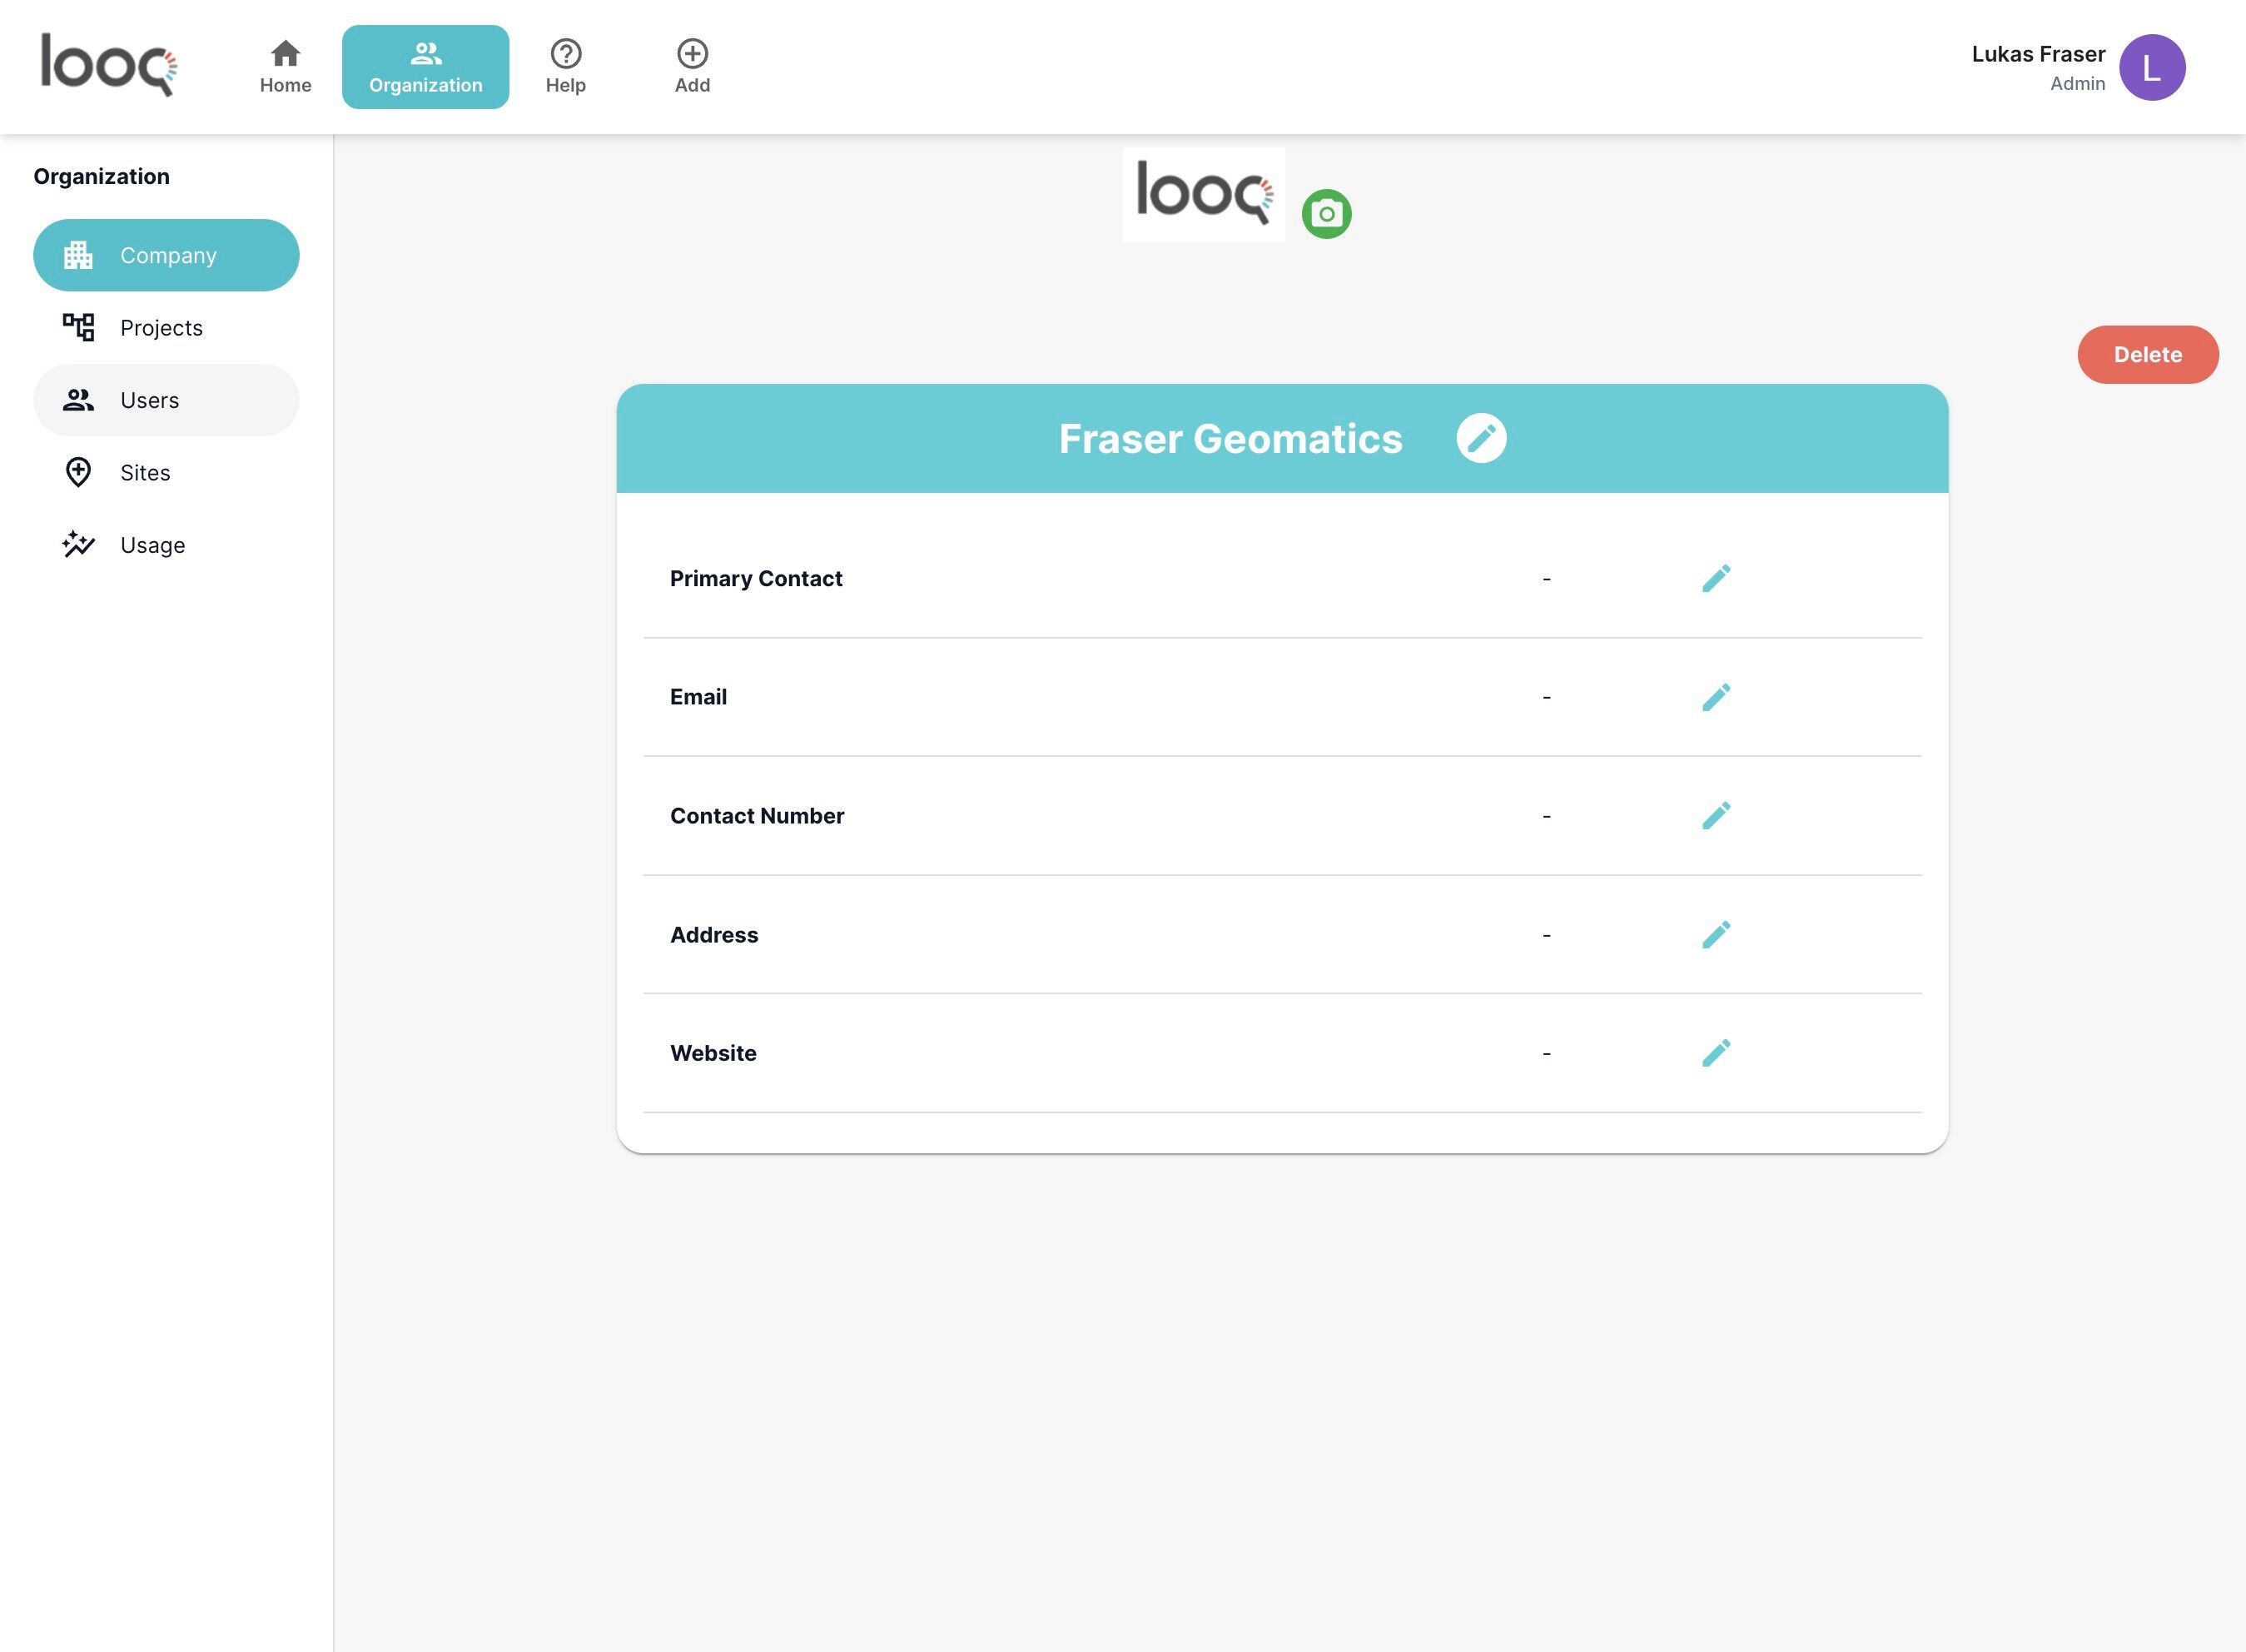Click the camera icon to upload logo

[x=1325, y=214]
